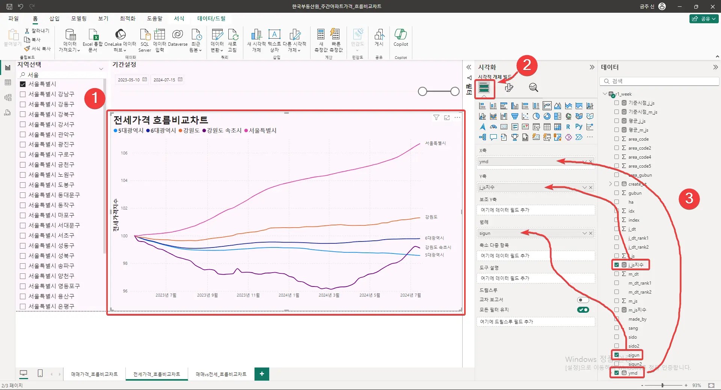Open the Format visual tab icon
Viewport: 721px width, 390px height.
point(509,88)
